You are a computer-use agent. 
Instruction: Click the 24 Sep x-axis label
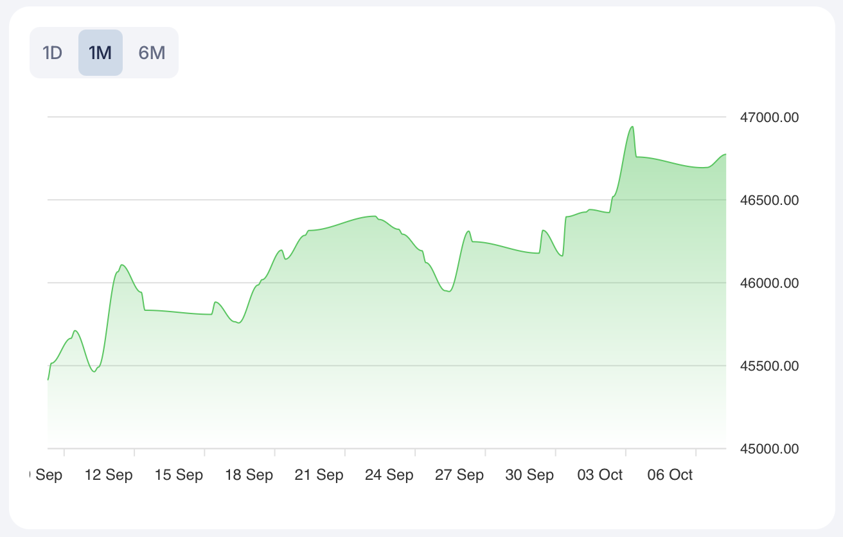[389, 475]
